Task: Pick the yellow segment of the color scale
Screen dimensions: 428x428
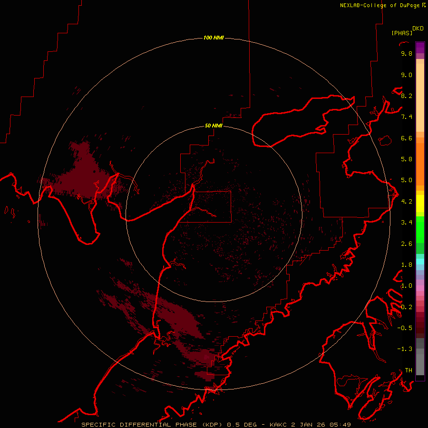Action: (x=420, y=204)
